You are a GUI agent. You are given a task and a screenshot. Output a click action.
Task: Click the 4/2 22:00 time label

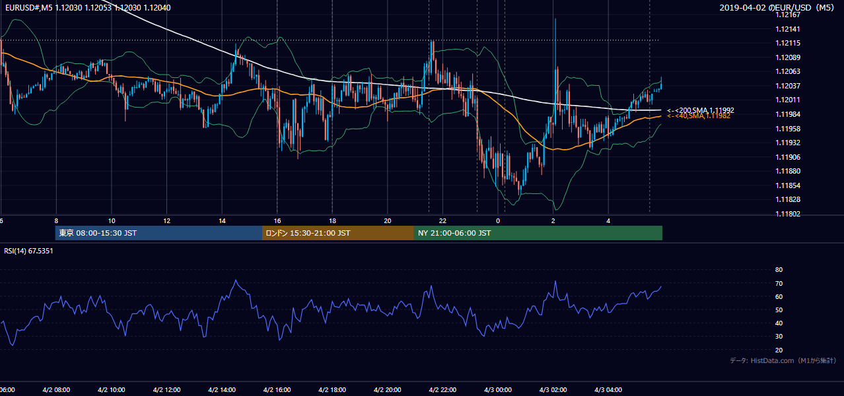442,389
